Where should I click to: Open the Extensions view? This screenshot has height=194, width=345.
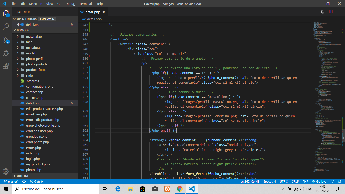(6, 66)
